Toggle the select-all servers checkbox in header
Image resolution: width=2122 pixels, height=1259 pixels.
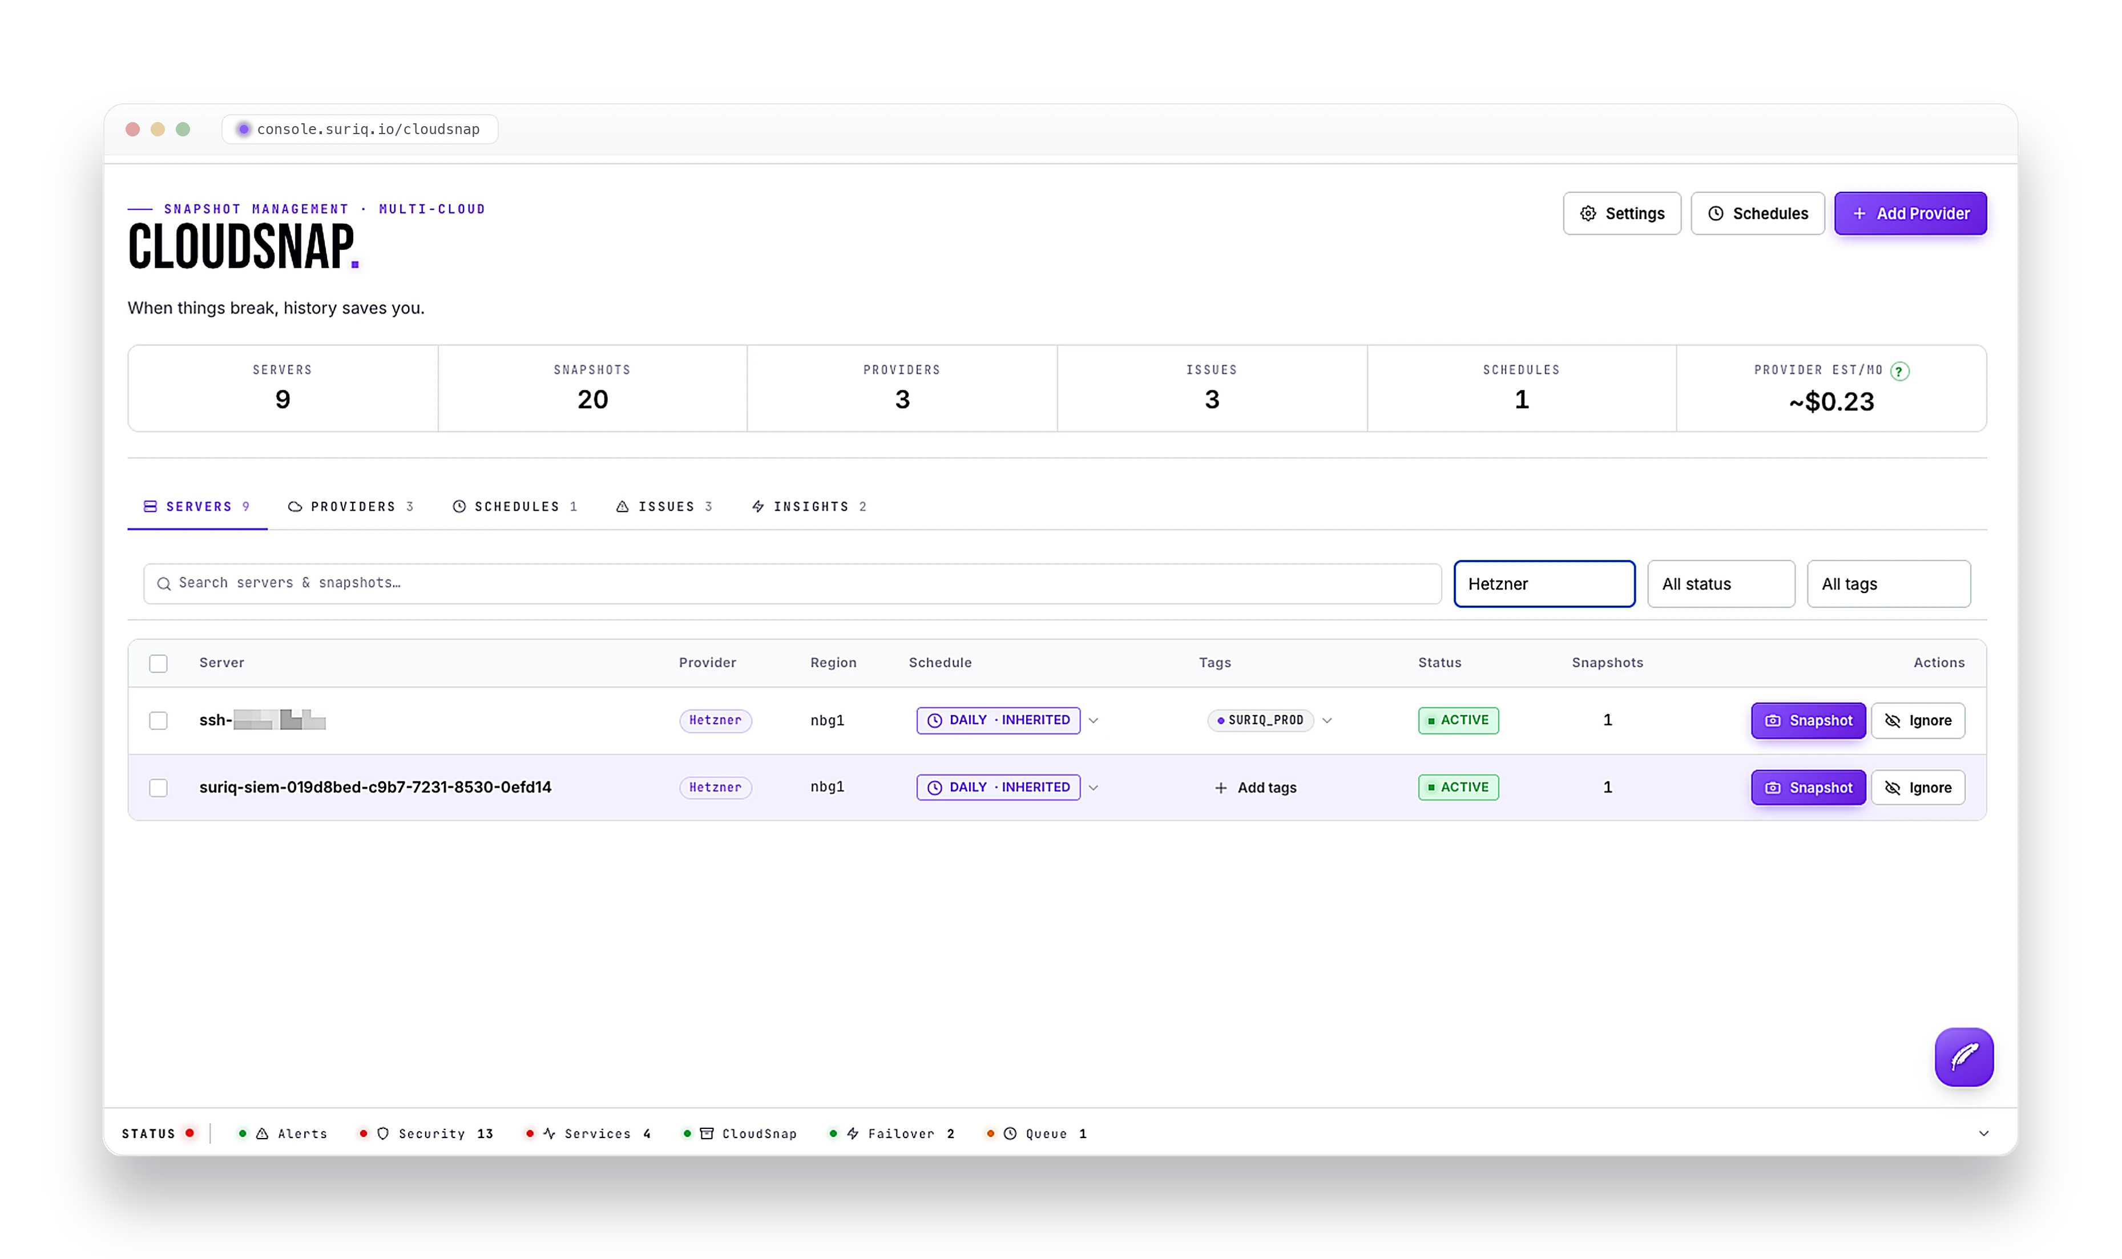pos(159,663)
